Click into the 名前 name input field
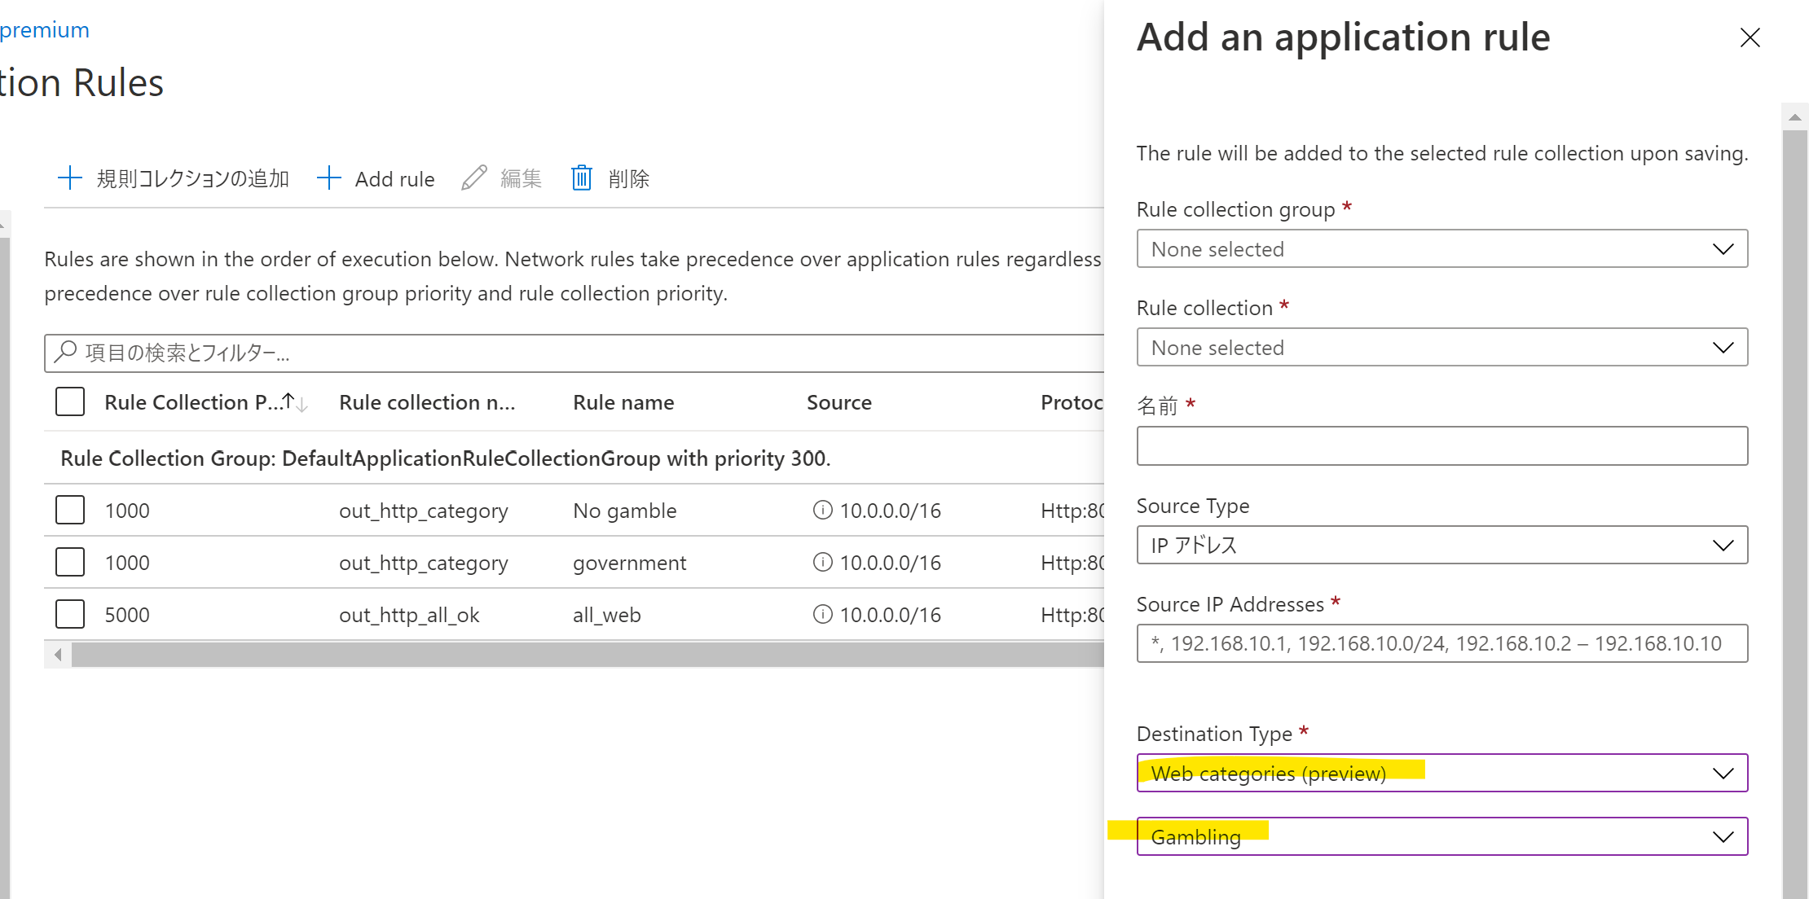 (1441, 446)
